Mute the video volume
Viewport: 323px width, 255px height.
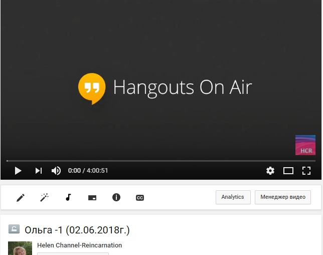click(x=56, y=171)
